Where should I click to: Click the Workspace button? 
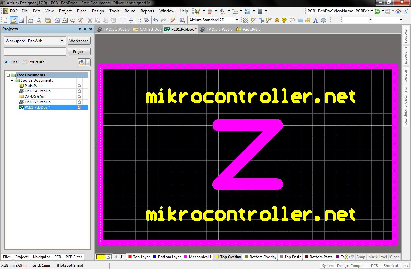coord(79,41)
